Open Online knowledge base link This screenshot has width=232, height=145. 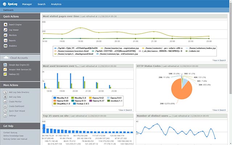coord(13,136)
